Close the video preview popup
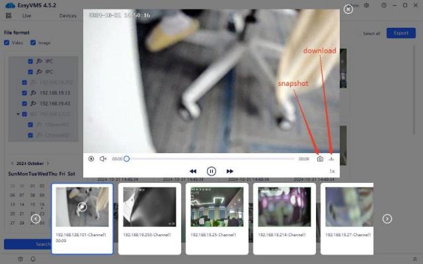This screenshot has width=423, height=264. 348,9
